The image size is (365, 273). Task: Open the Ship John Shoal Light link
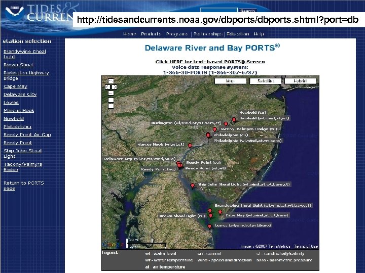[x=22, y=154]
